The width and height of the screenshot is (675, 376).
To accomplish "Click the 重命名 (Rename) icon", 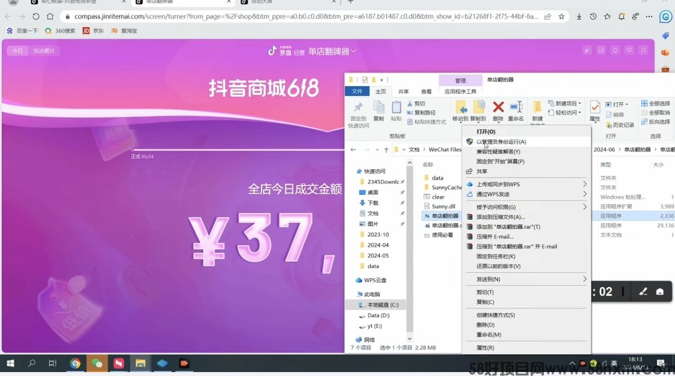I will coord(516,108).
